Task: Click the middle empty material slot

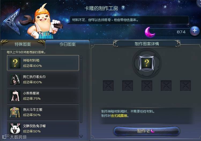Action: tap(147, 86)
